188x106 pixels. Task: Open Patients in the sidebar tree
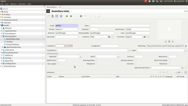[x=8, y=28]
